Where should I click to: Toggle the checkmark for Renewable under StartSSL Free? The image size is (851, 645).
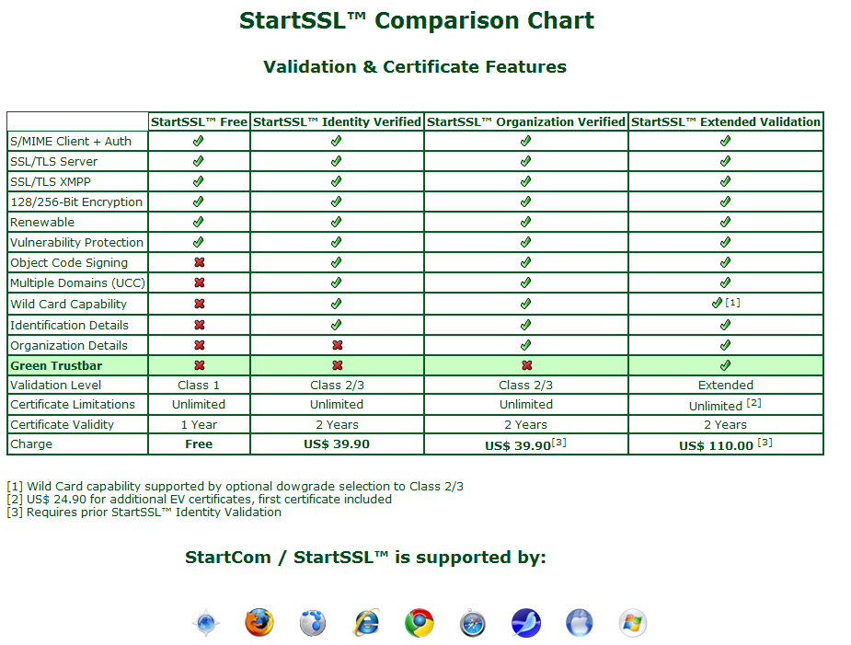coord(198,222)
